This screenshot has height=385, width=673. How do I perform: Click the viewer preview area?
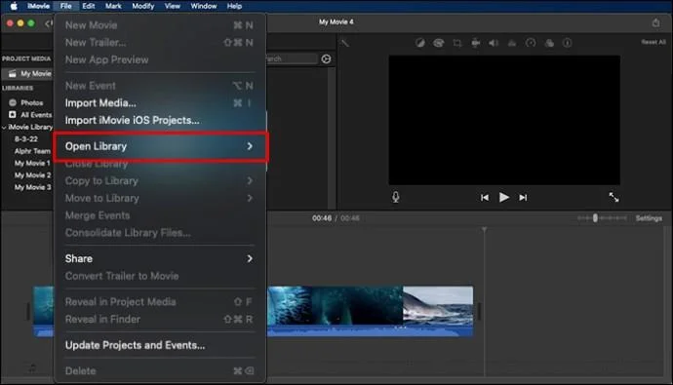[x=504, y=120]
